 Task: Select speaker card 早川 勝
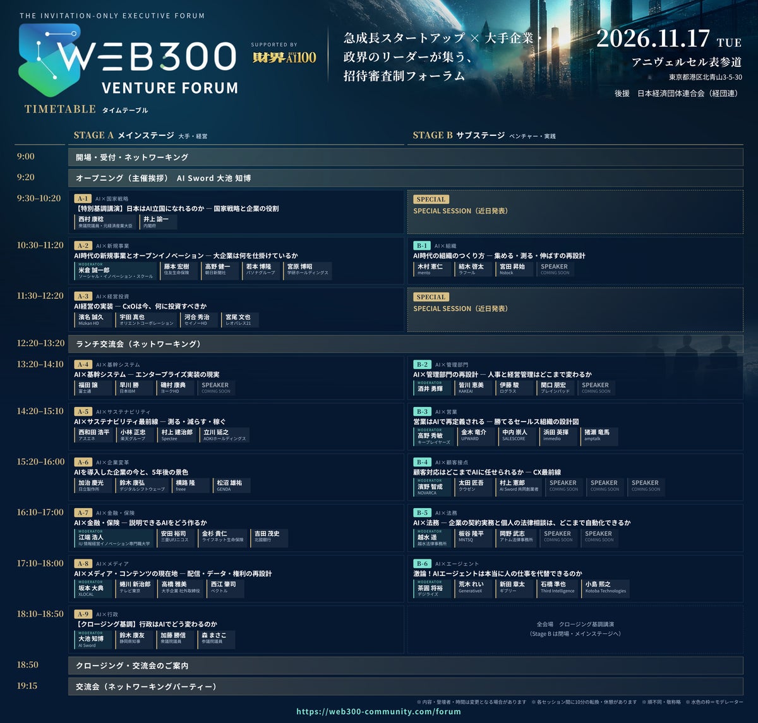tap(135, 387)
